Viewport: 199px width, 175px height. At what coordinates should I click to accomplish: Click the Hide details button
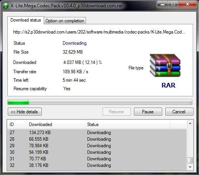pos(25,112)
